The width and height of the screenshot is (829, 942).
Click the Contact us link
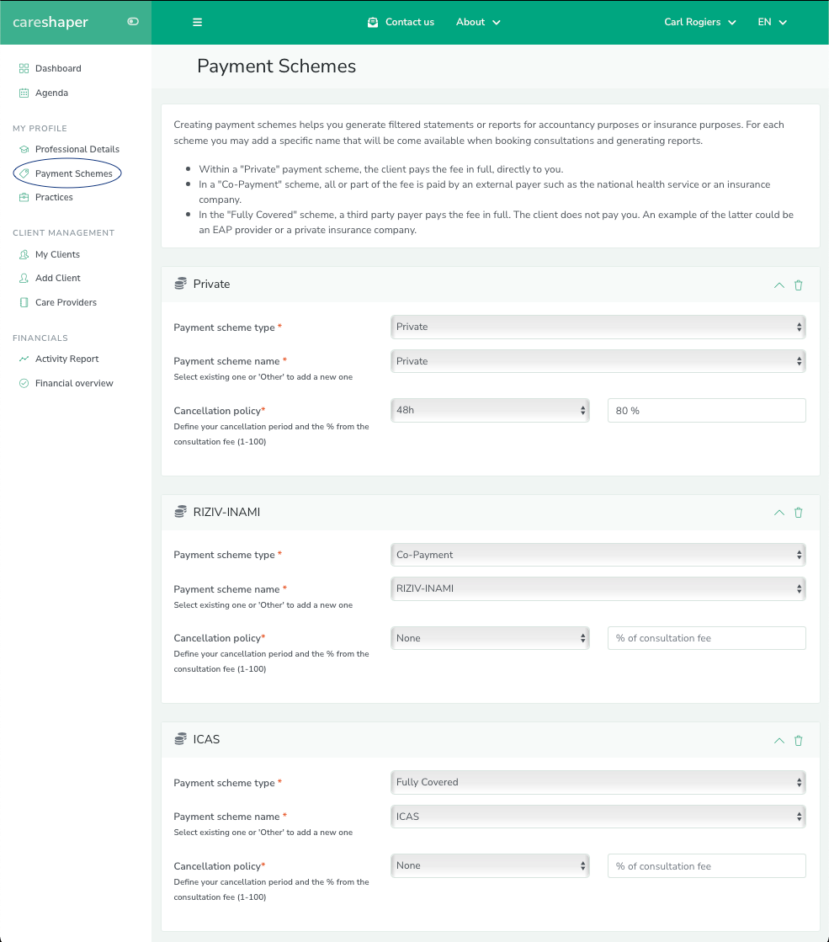[x=401, y=22]
